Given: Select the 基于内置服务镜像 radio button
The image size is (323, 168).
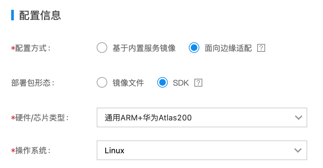Looking at the screenshot, I should [102, 48].
